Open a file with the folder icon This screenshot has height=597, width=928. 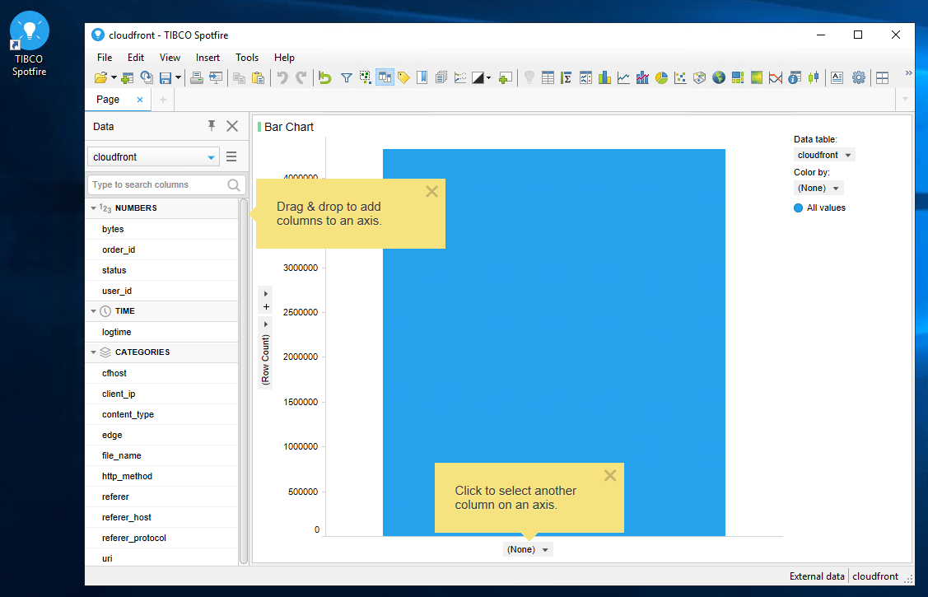click(101, 77)
